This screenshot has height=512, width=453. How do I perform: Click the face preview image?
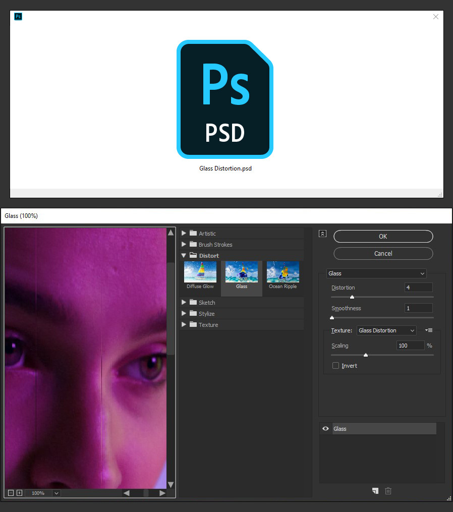point(86,358)
